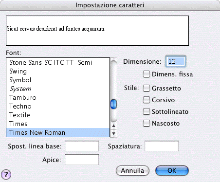Click the font list scroll down arrow
This screenshot has width=220, height=182.
pyautogui.click(x=113, y=133)
